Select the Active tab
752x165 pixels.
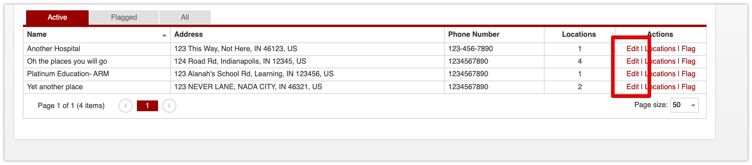(57, 17)
